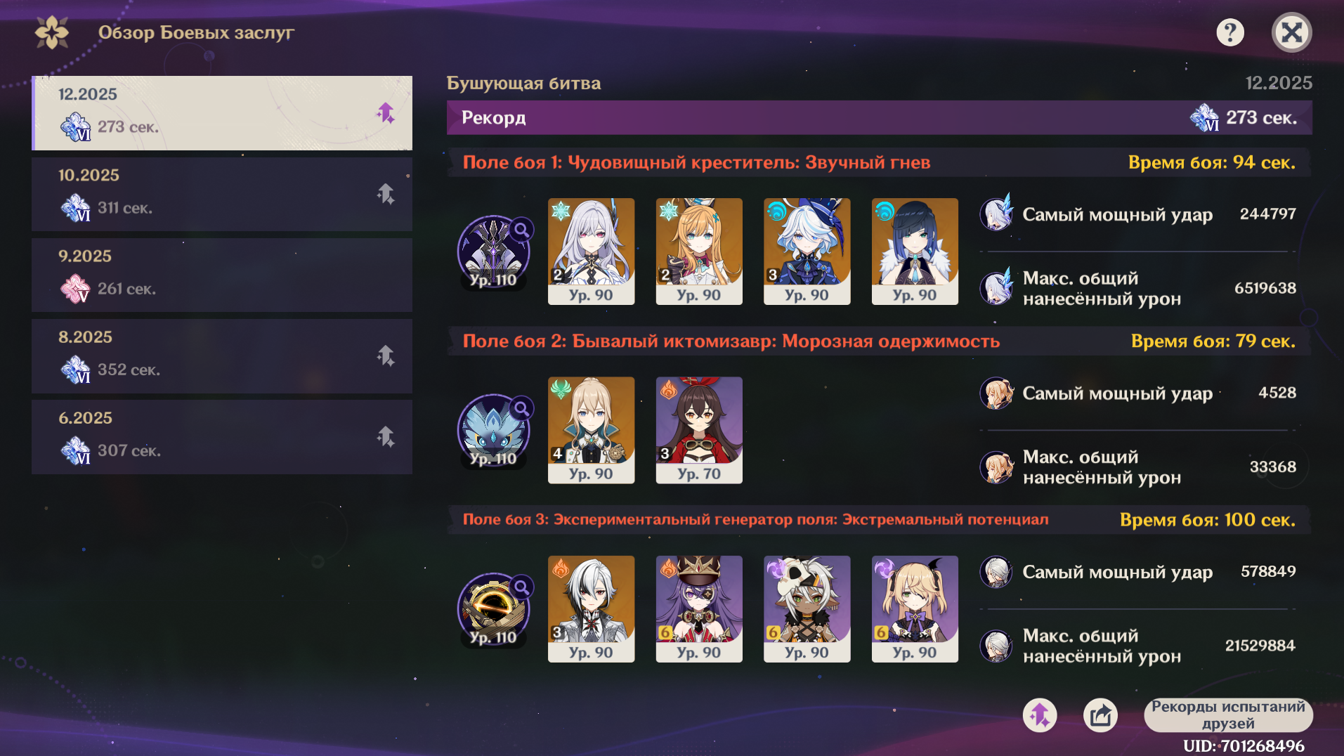Open the help question mark icon
The height and width of the screenshot is (756, 1344).
(1229, 32)
